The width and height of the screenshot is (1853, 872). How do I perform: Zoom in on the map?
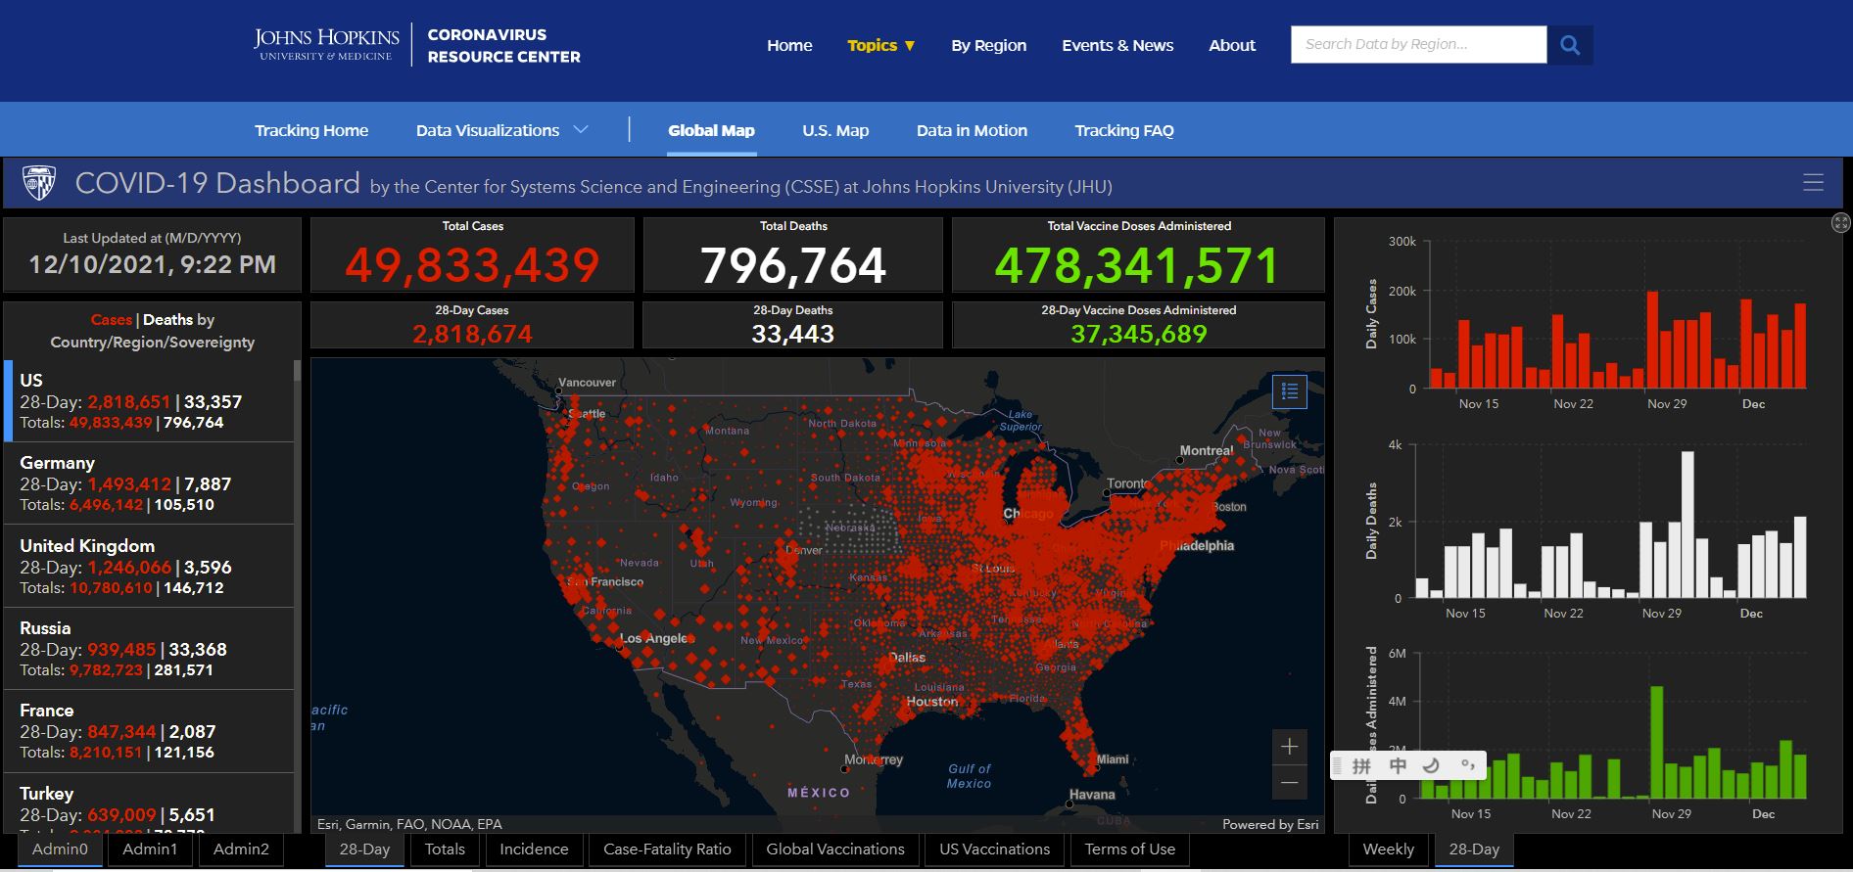[x=1290, y=747]
